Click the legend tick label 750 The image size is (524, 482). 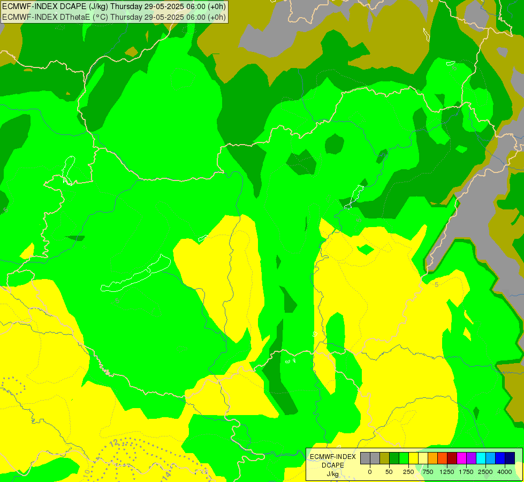coord(428,472)
